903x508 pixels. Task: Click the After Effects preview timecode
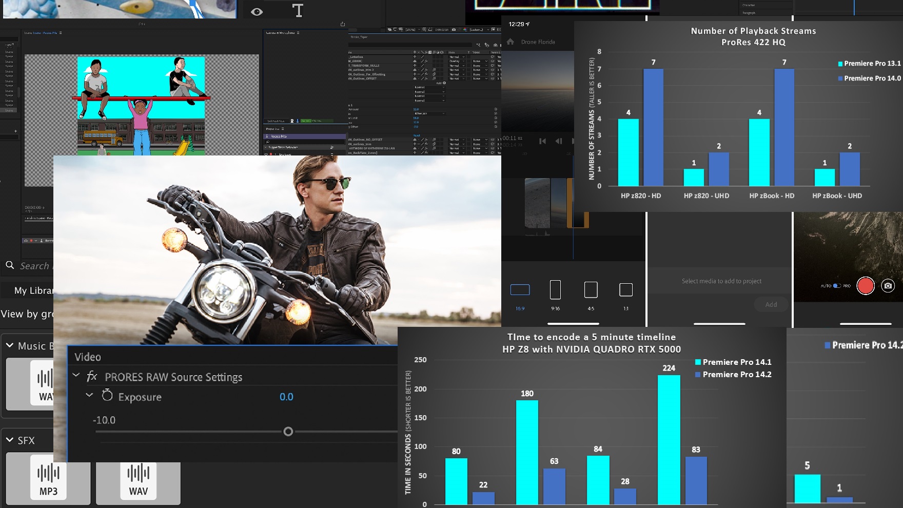(x=442, y=30)
